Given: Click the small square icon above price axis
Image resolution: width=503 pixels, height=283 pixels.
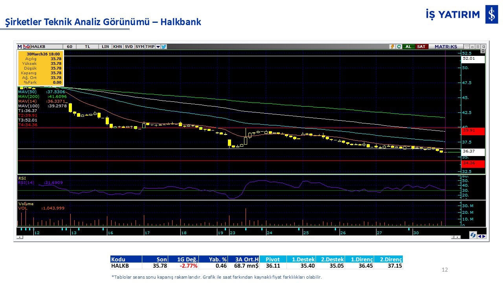Looking at the screenshot, I should coord(483,51).
